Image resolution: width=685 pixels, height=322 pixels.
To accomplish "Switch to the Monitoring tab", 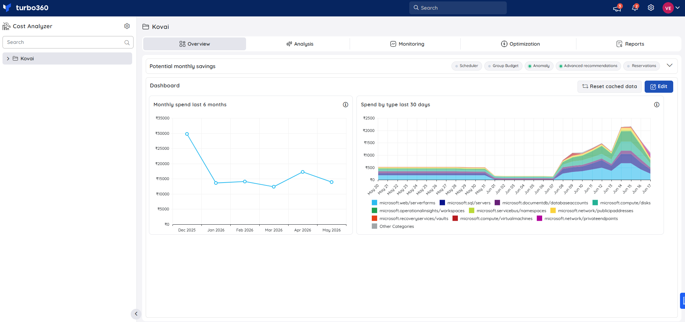I will [x=407, y=44].
